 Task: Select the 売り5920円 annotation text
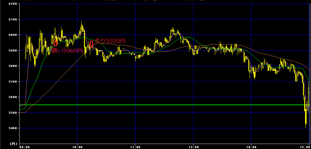click(110, 41)
